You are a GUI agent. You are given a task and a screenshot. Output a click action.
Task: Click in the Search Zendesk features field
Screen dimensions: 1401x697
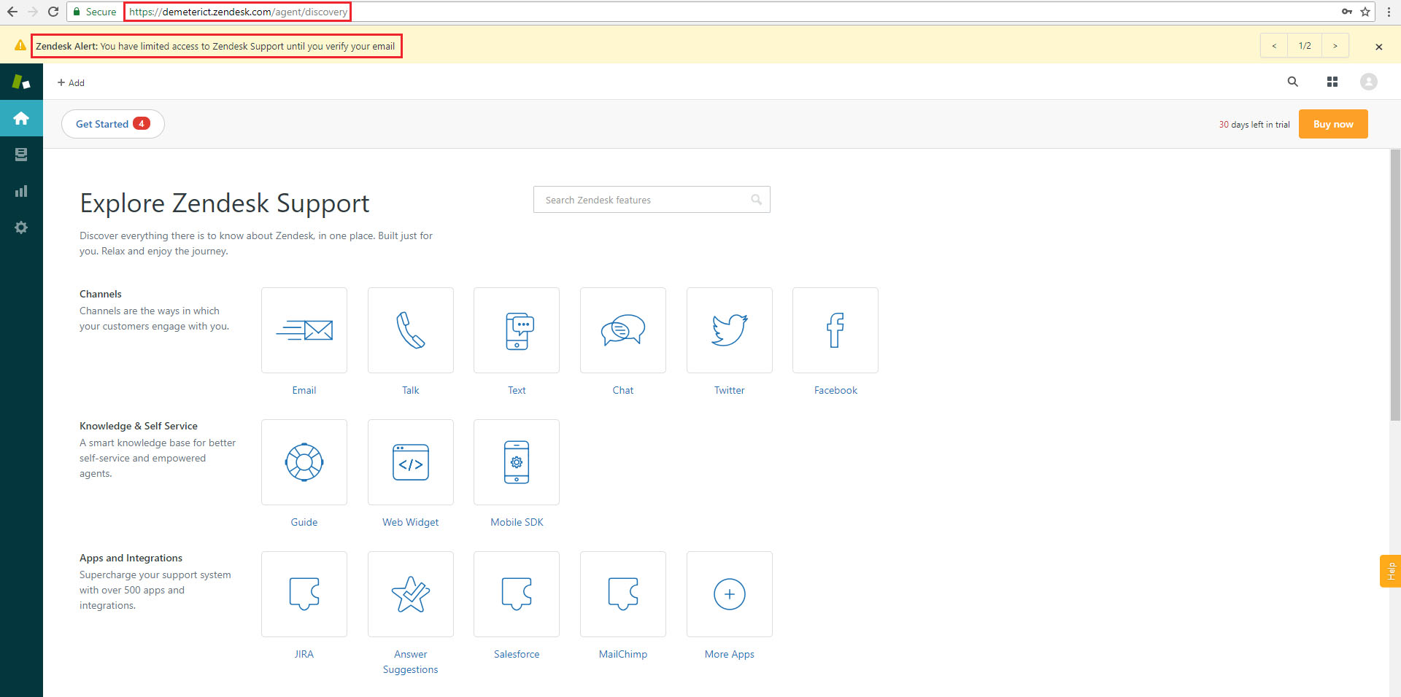coord(642,199)
